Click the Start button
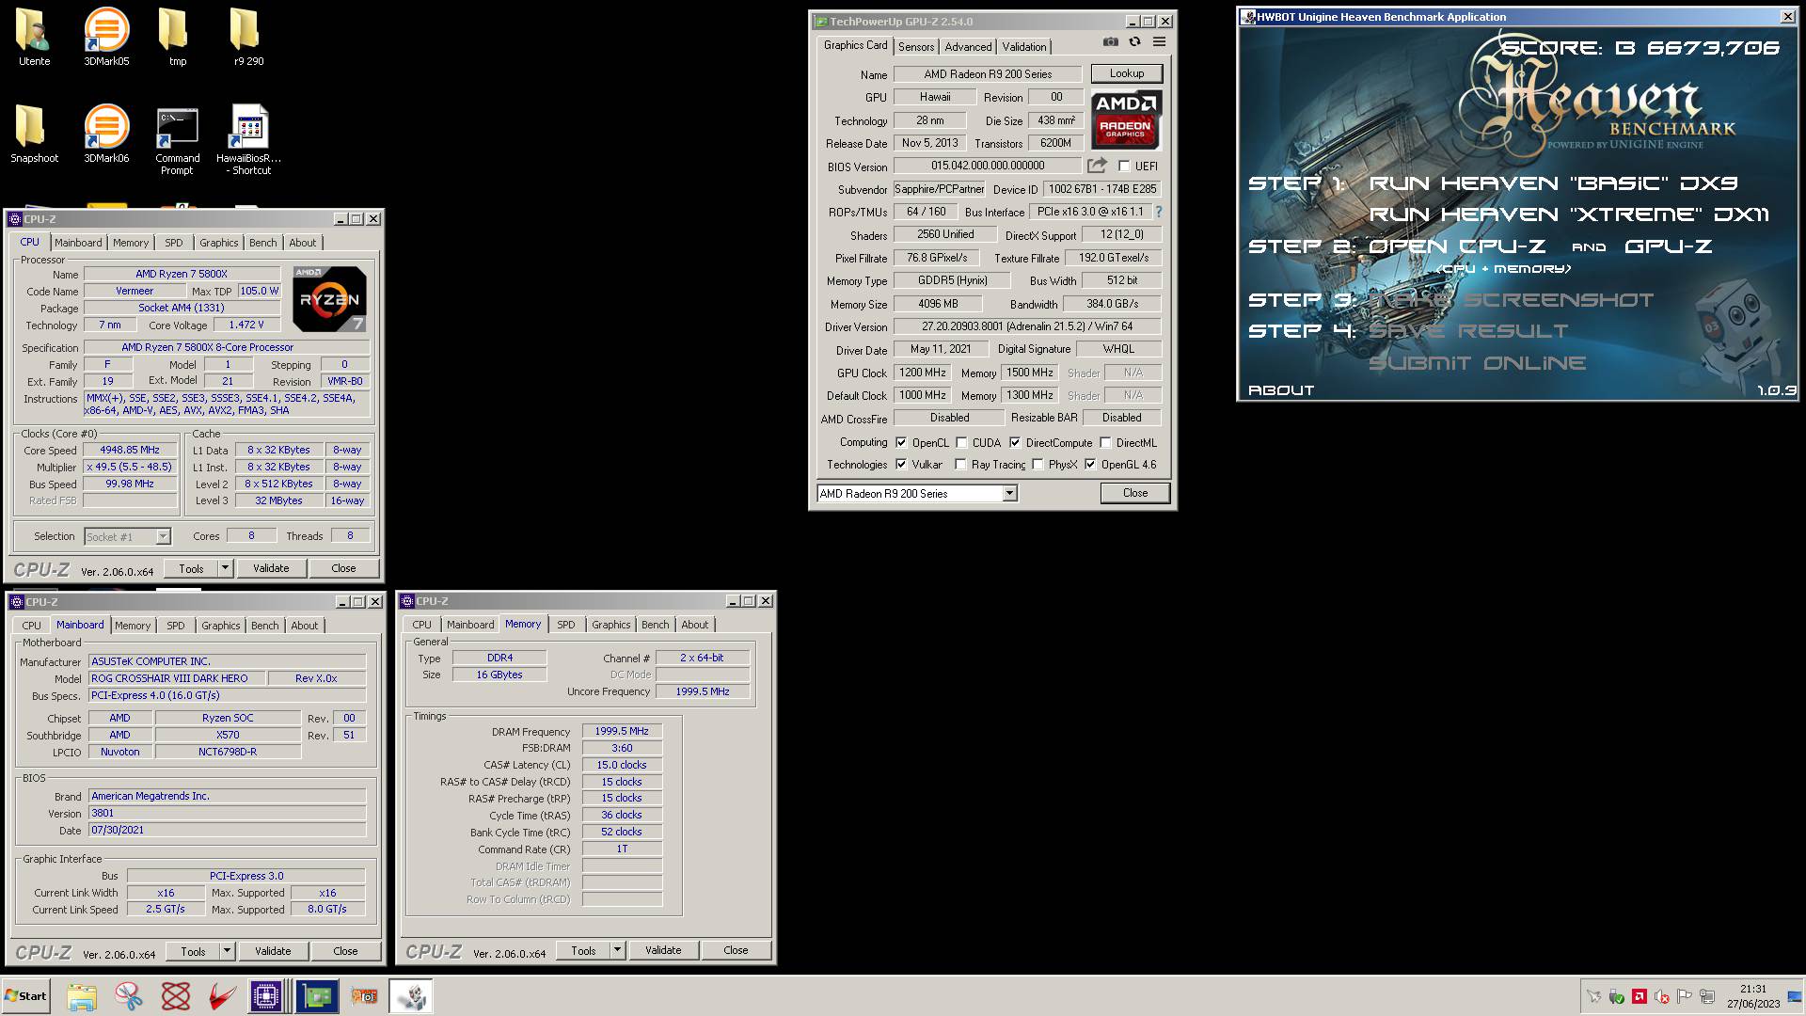This screenshot has width=1806, height=1016. point(26,996)
